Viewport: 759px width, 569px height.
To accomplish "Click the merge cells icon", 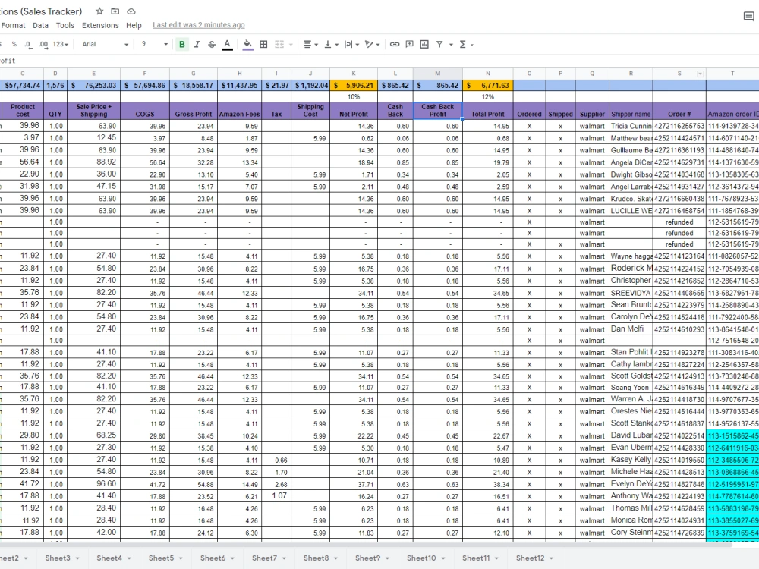I will coord(279,44).
